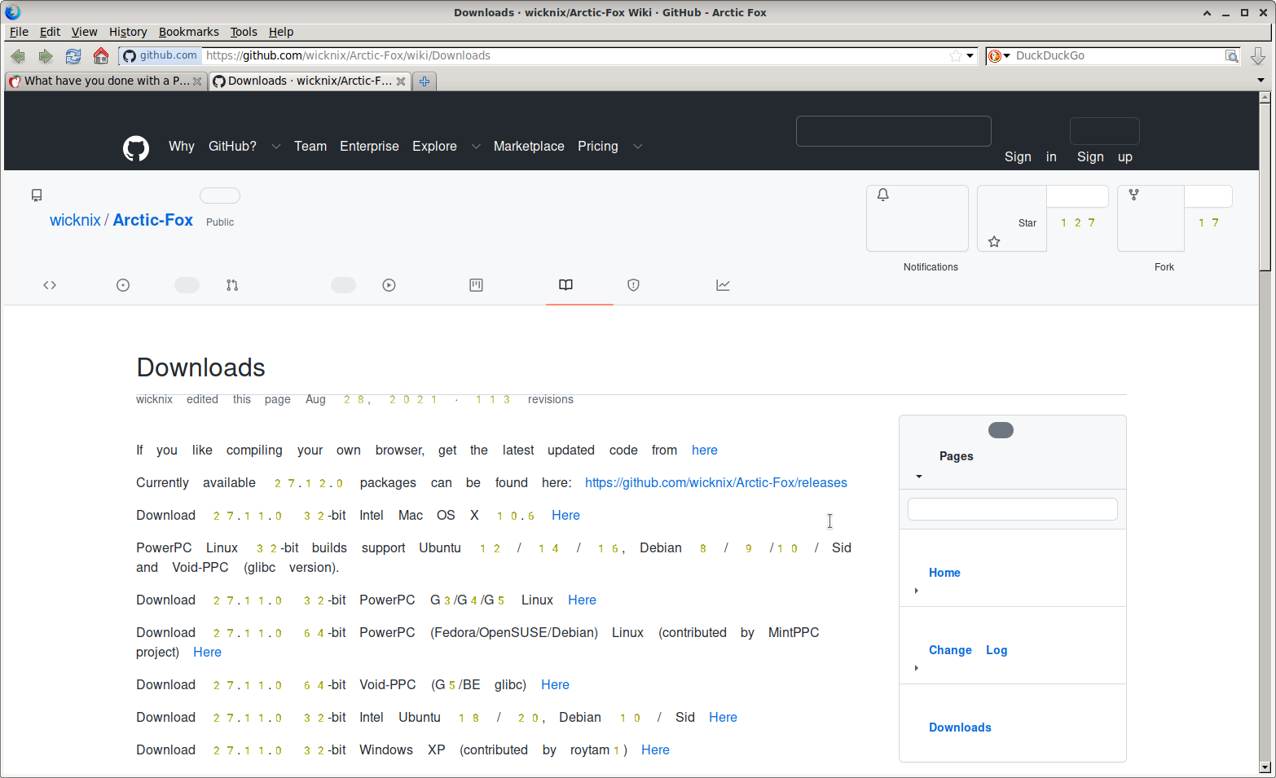This screenshot has height=778, width=1276.
Task: Click the GitHub Octocat logo
Action: (x=136, y=147)
